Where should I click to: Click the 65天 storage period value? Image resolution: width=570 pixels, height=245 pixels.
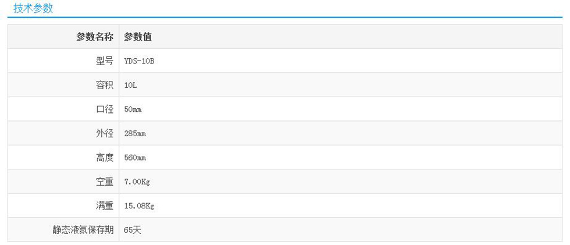point(133,230)
